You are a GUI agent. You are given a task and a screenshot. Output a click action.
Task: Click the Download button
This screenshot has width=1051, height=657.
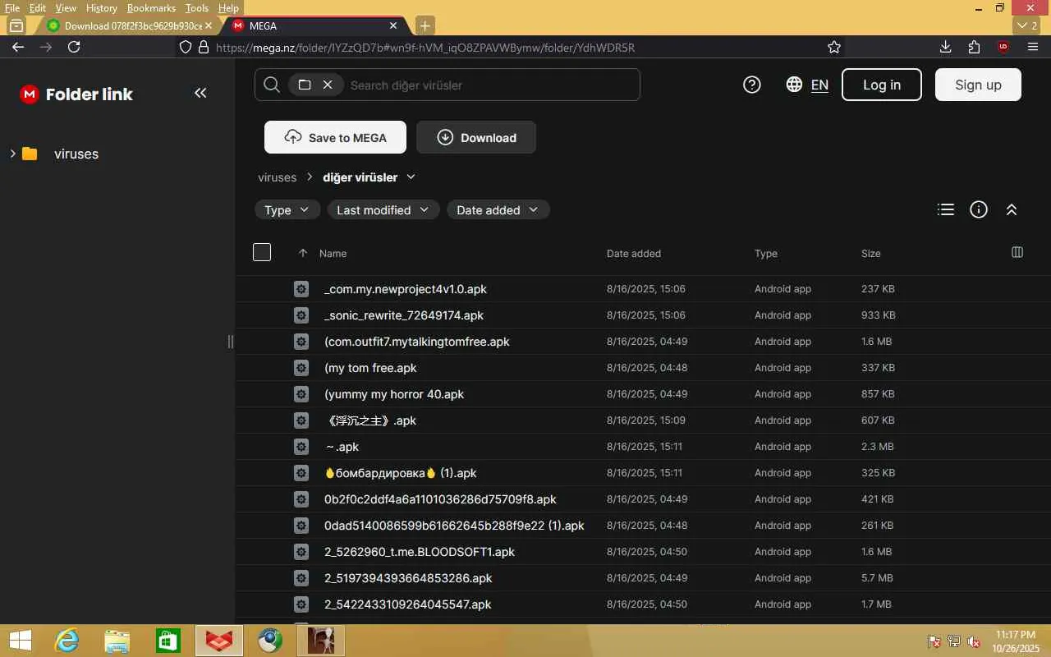(x=476, y=137)
